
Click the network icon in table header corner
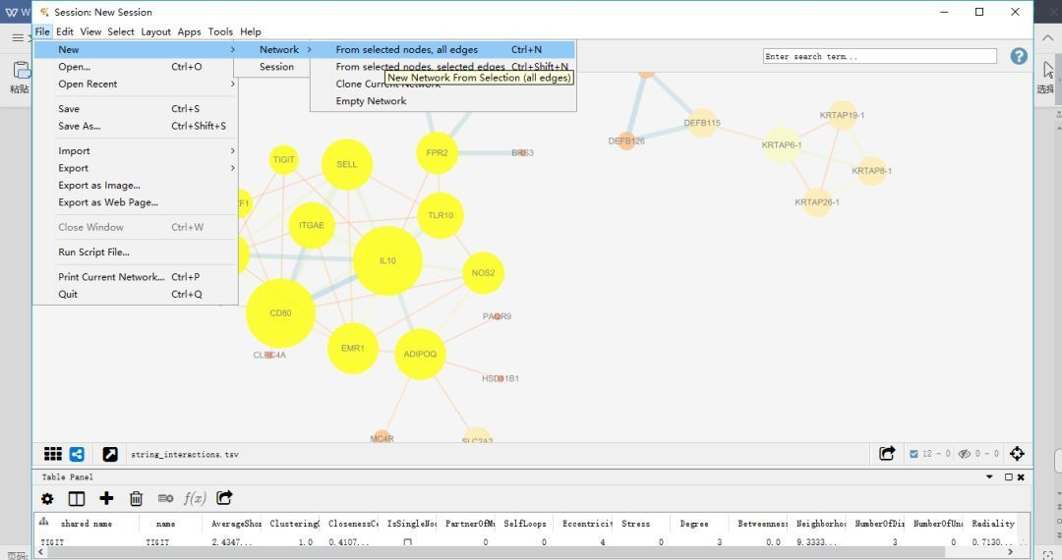44,522
